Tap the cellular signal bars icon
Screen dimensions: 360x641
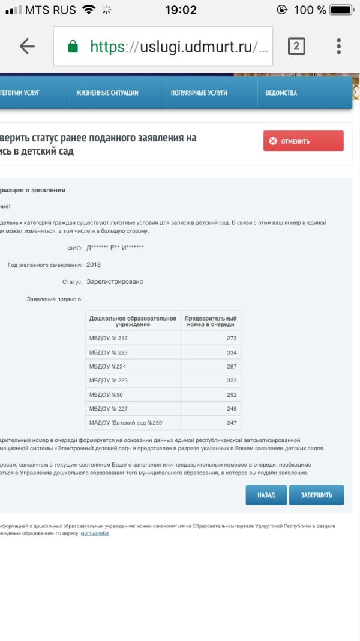click(x=11, y=11)
